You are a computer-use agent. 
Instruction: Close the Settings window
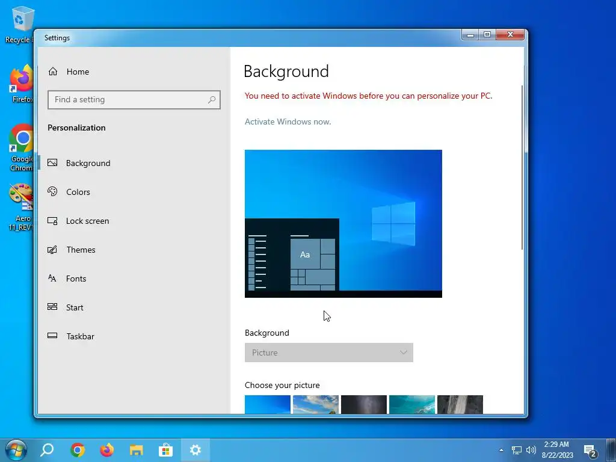coord(510,35)
